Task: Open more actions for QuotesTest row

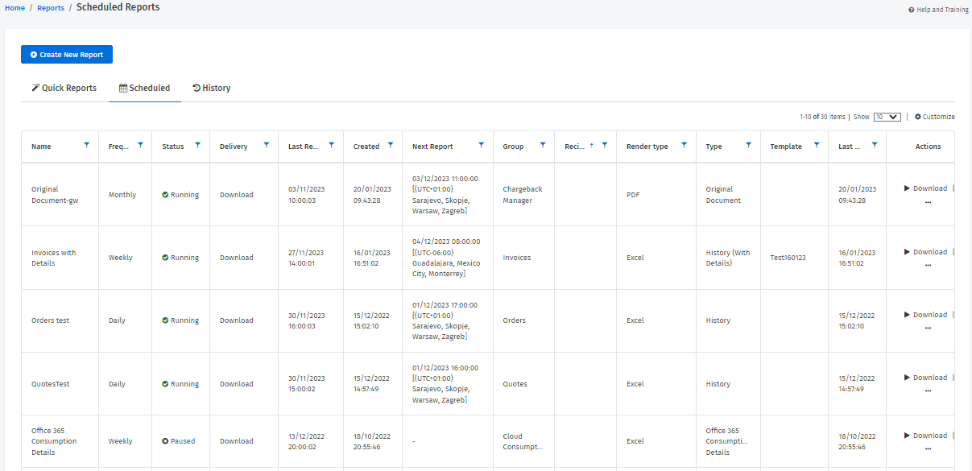Action: pos(928,391)
